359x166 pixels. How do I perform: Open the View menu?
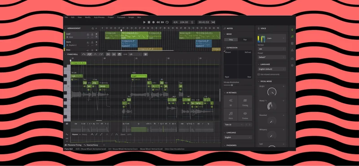pyautogui.click(x=80, y=17)
